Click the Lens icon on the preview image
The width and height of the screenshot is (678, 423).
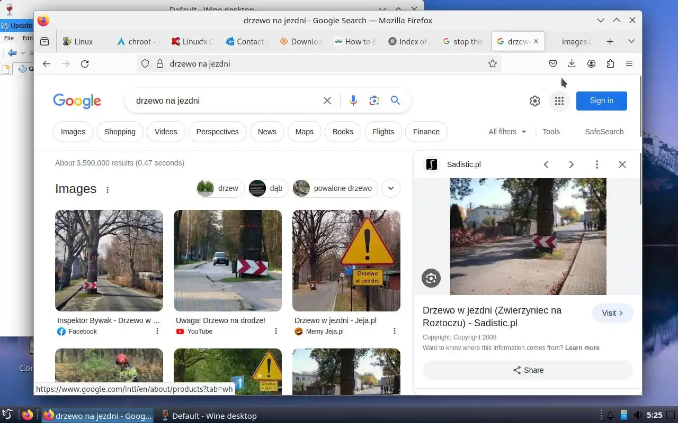coord(431,278)
